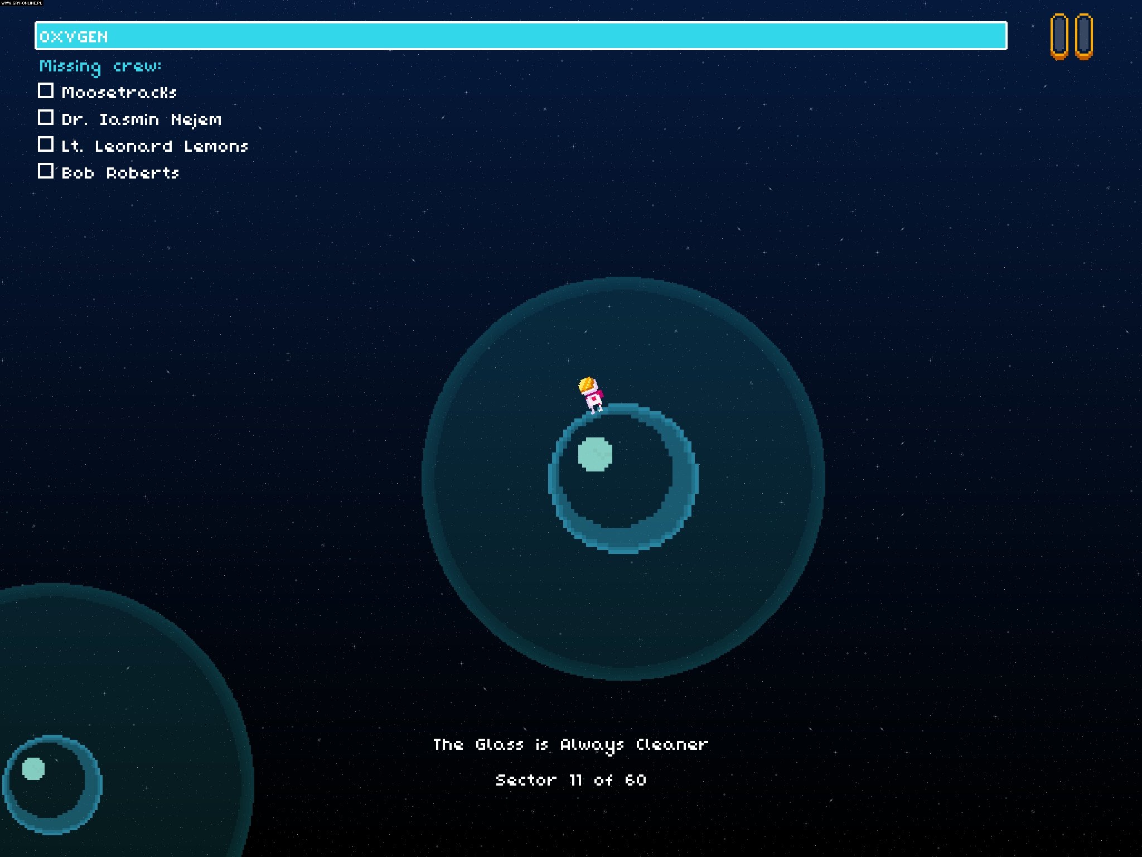Click the 'Missing crew:' heading
Viewport: 1142px width, 857px height.
click(x=100, y=66)
